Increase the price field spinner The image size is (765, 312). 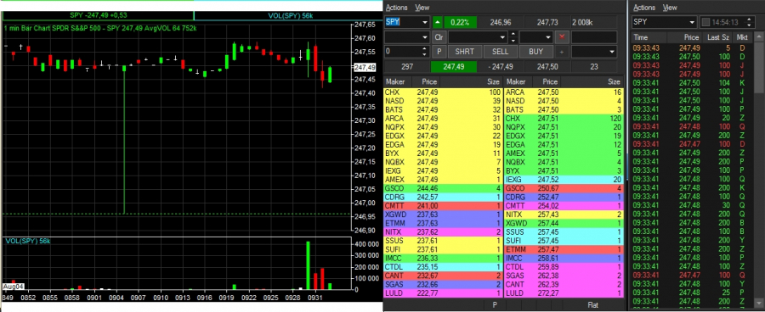(513, 34)
